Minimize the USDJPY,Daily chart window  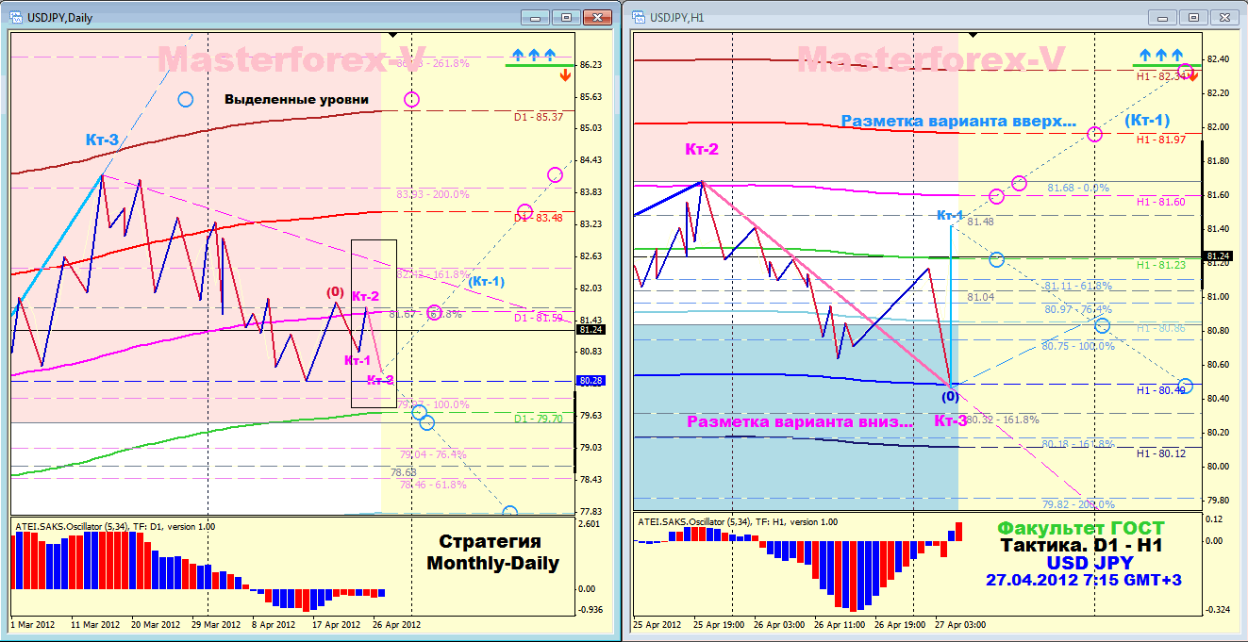click(535, 17)
